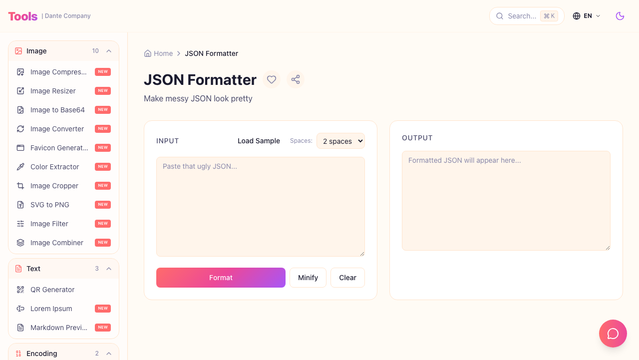Click the pink Format gradient button's Minify neighbor

[308, 278]
